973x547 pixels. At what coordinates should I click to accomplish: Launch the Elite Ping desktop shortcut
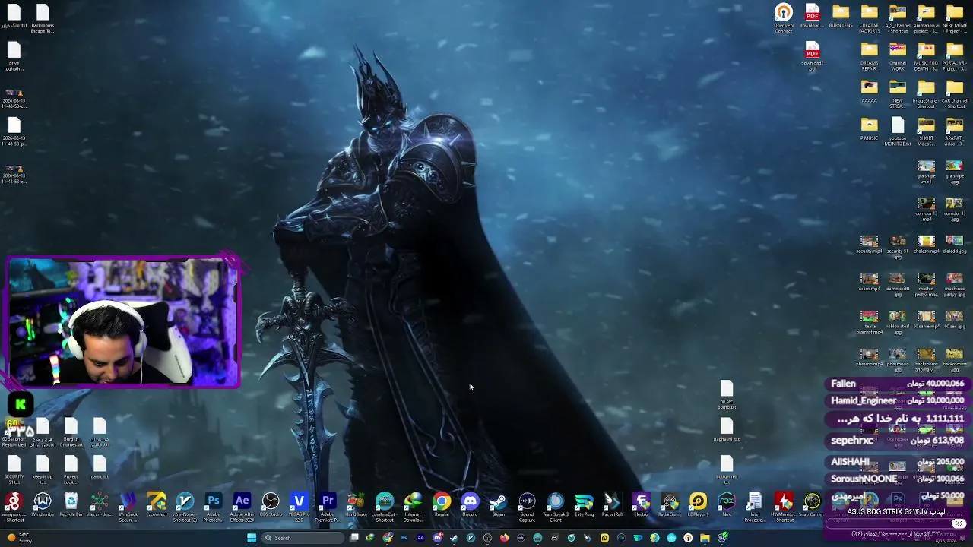click(584, 506)
